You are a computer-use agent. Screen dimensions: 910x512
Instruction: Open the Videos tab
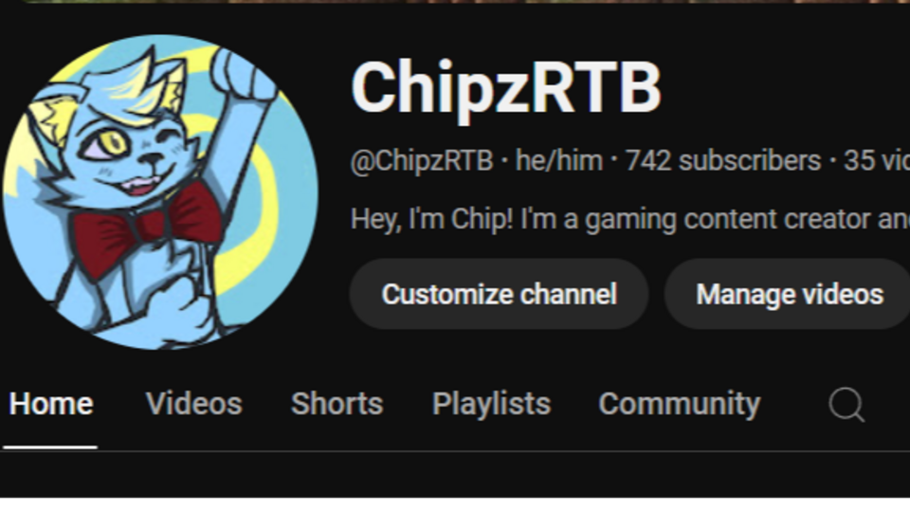pyautogui.click(x=193, y=404)
